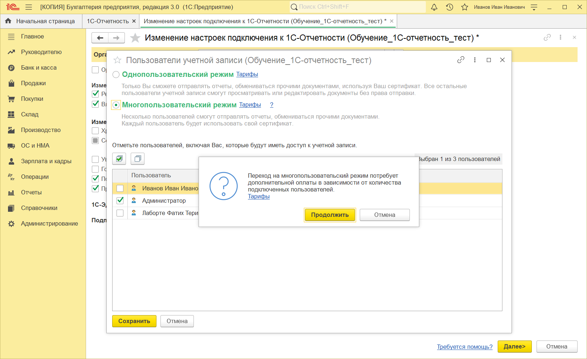Open the Справочники section
587x359 pixels.
(x=39, y=208)
